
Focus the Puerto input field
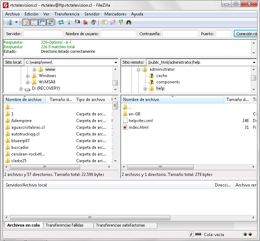(224, 34)
